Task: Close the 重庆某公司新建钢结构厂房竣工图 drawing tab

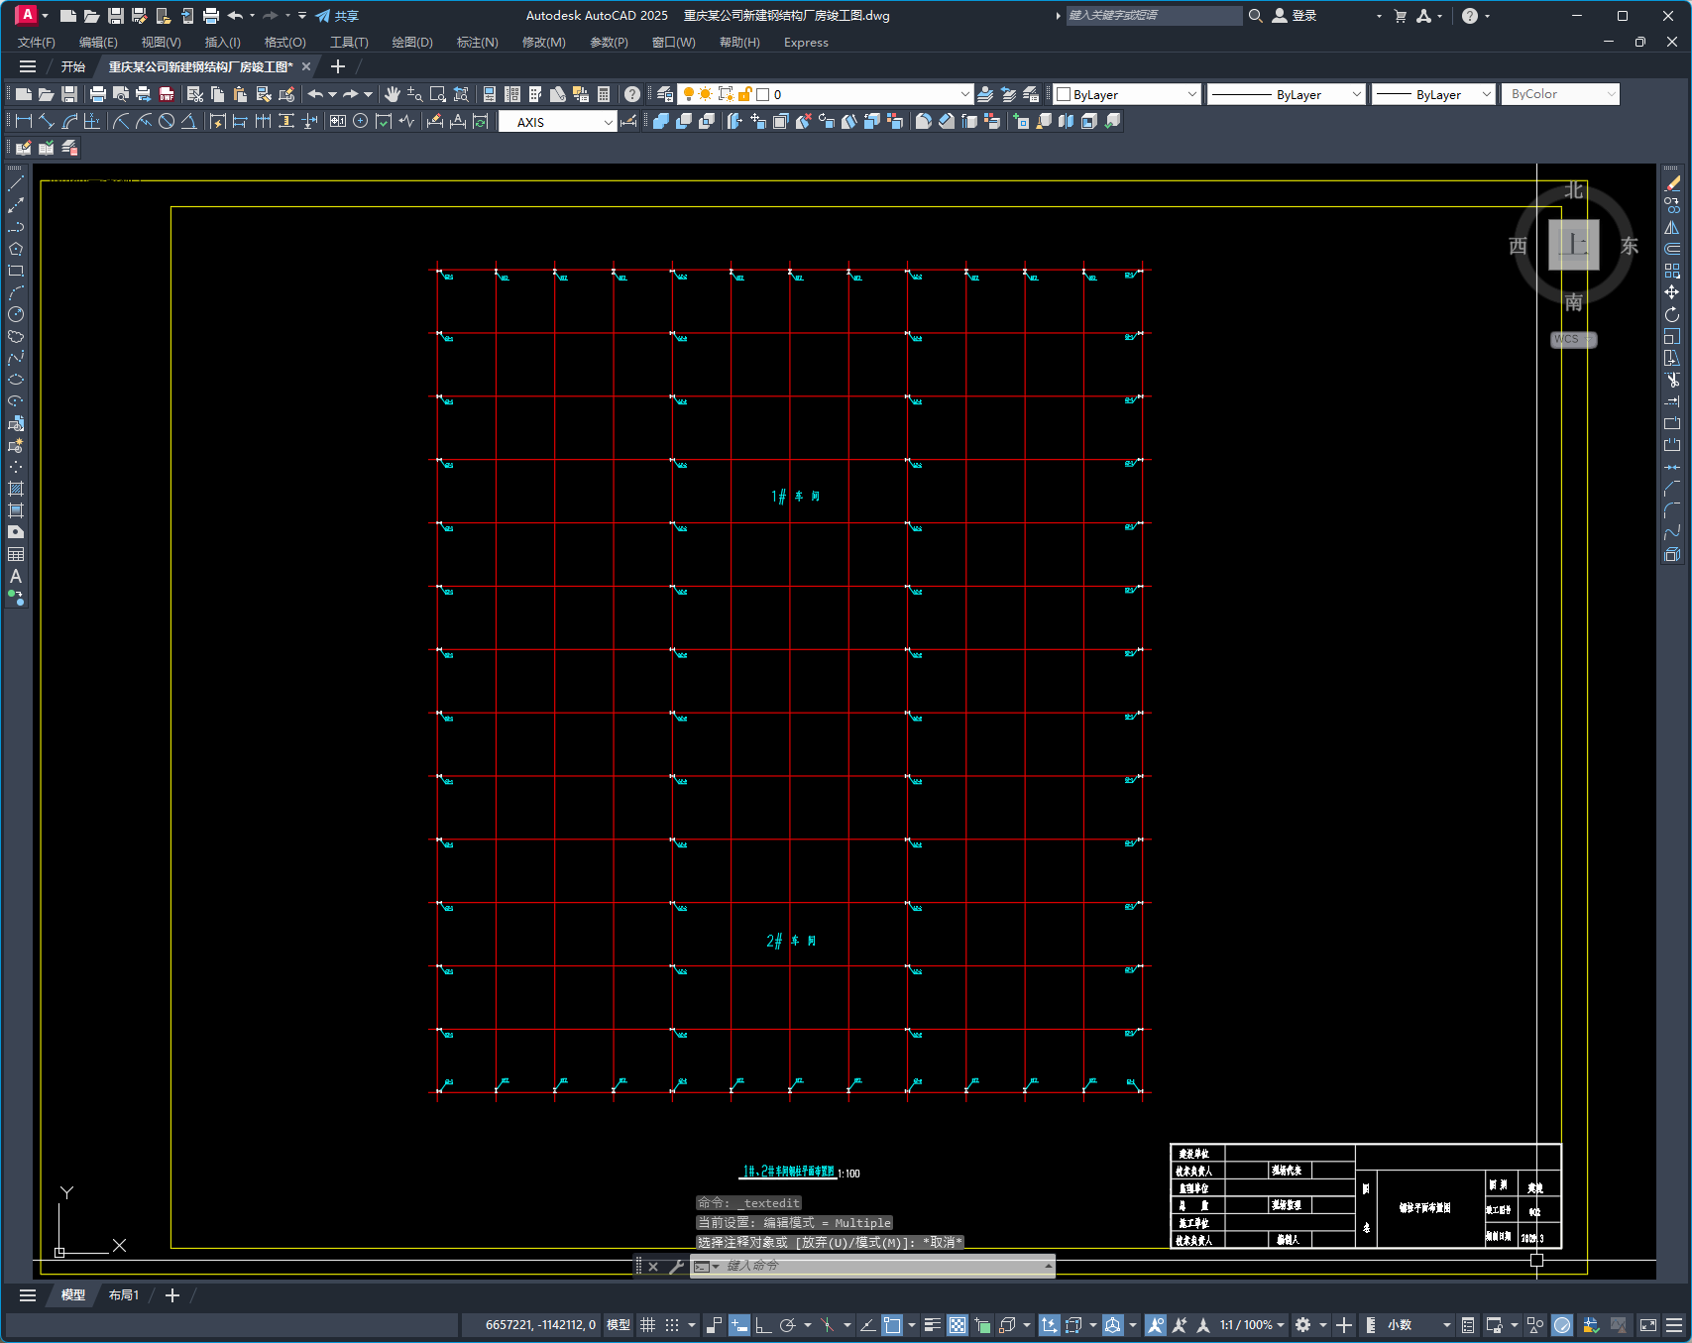Action: point(306,66)
